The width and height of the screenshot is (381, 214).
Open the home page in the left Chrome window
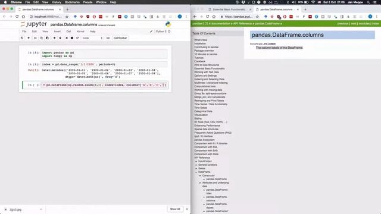click(x=23, y=17)
